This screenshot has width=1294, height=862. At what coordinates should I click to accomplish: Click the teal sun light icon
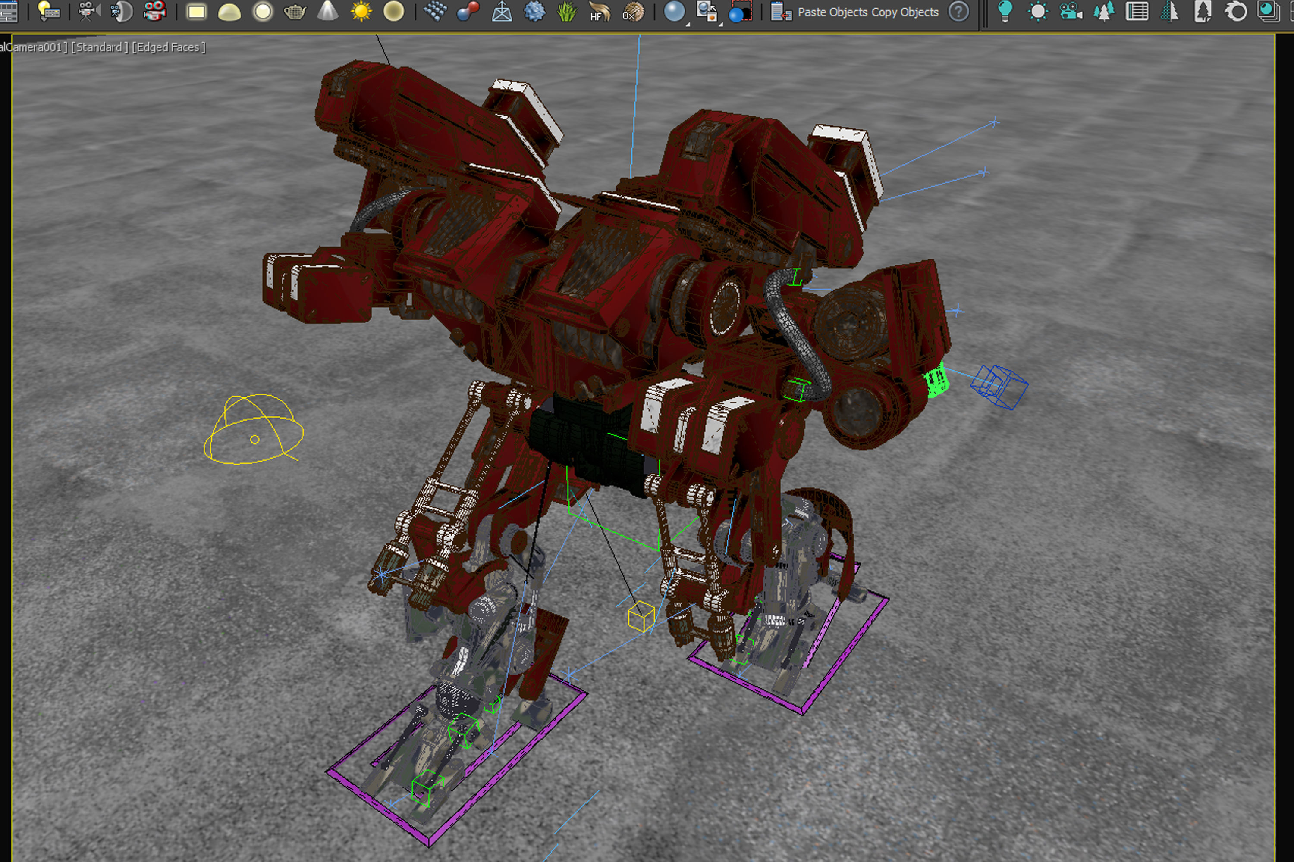[1038, 12]
